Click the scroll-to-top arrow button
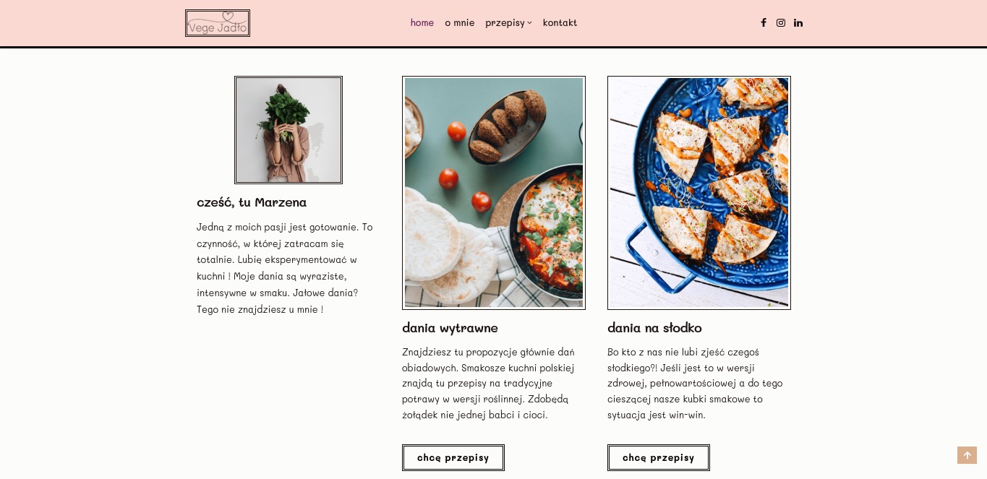 967,455
